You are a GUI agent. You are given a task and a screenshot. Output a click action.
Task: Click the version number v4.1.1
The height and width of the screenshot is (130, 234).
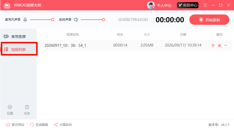(225, 125)
